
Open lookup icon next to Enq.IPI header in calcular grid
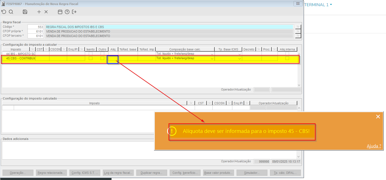(82, 49)
